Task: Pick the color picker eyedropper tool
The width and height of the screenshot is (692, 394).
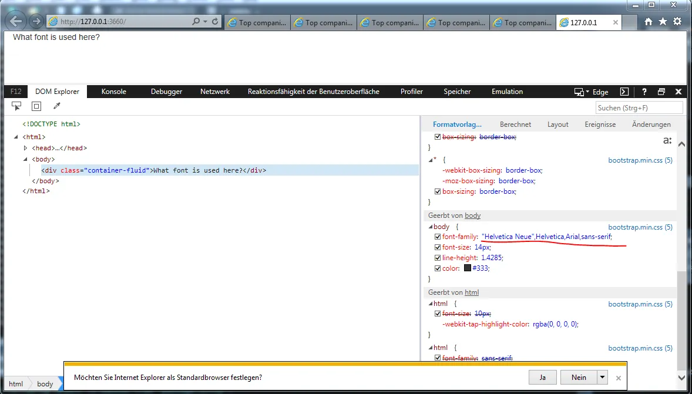Action: [56, 106]
